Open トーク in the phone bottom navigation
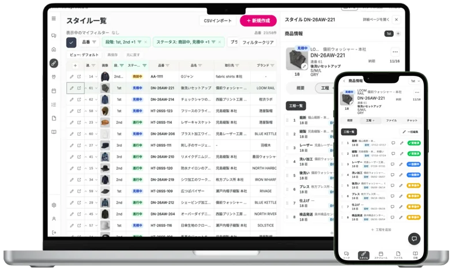This screenshot has width=452, height=271. point(346,255)
